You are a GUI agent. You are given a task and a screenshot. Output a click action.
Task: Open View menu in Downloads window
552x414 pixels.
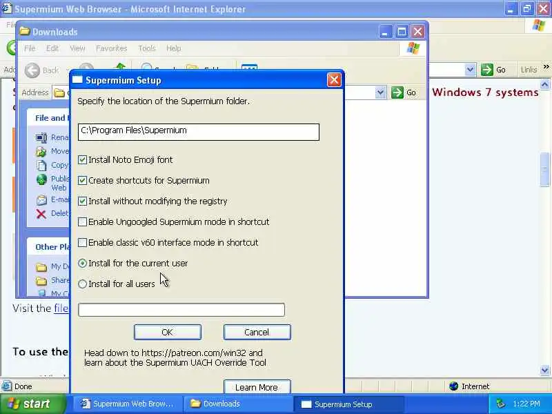tap(77, 48)
